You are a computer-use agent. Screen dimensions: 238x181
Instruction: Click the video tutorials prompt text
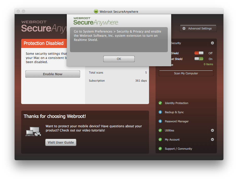click(94, 128)
